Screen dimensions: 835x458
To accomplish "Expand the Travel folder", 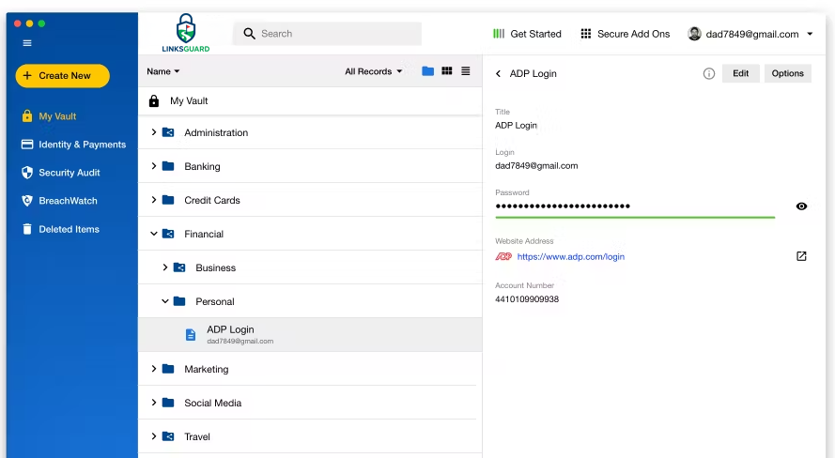I will (x=154, y=436).
